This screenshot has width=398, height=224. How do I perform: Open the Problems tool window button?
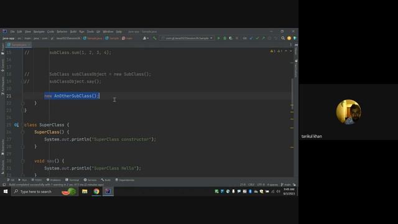coord(53,180)
